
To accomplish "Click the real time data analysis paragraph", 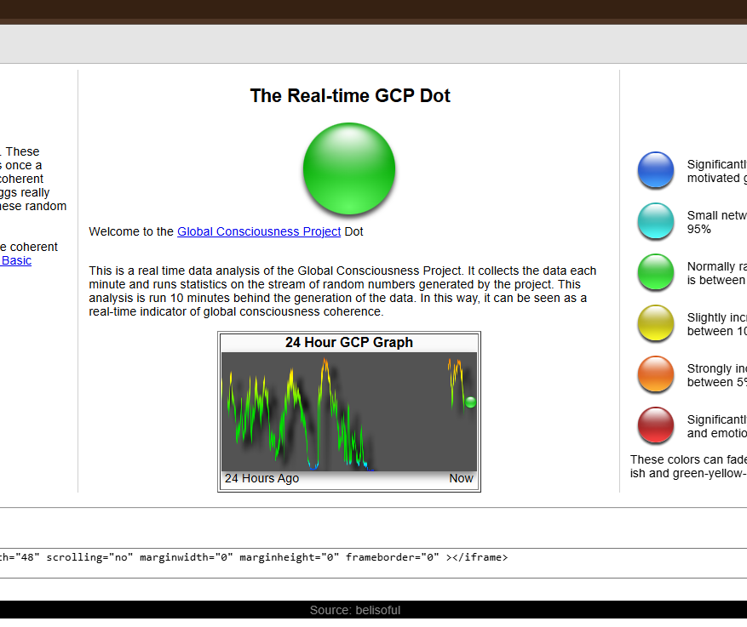I will pyautogui.click(x=342, y=291).
